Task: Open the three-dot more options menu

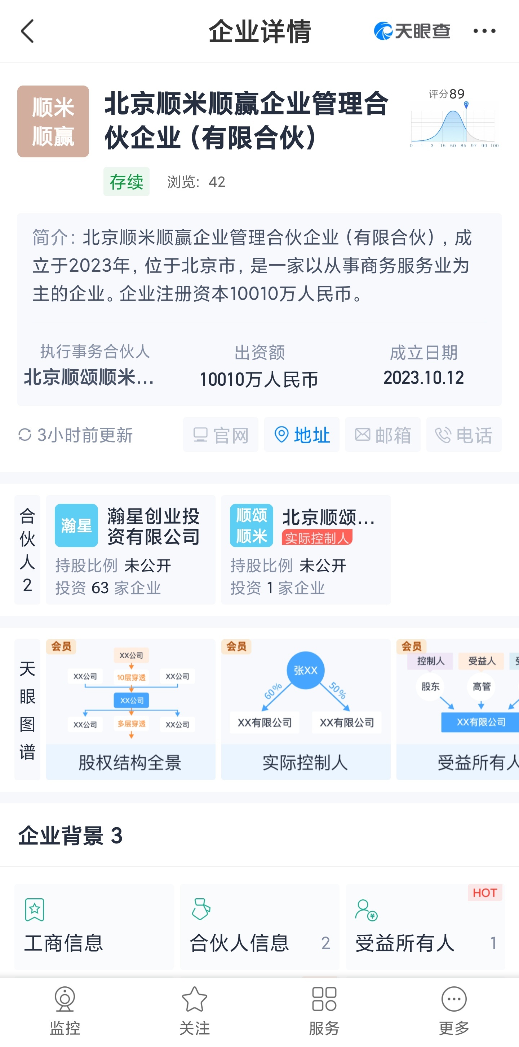Action: point(484,31)
